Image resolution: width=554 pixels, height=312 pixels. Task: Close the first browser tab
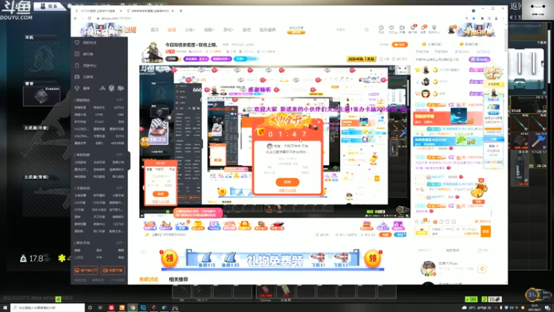120,11
